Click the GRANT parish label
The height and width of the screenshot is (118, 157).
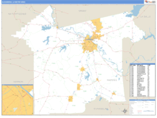(x=82, y=11)
